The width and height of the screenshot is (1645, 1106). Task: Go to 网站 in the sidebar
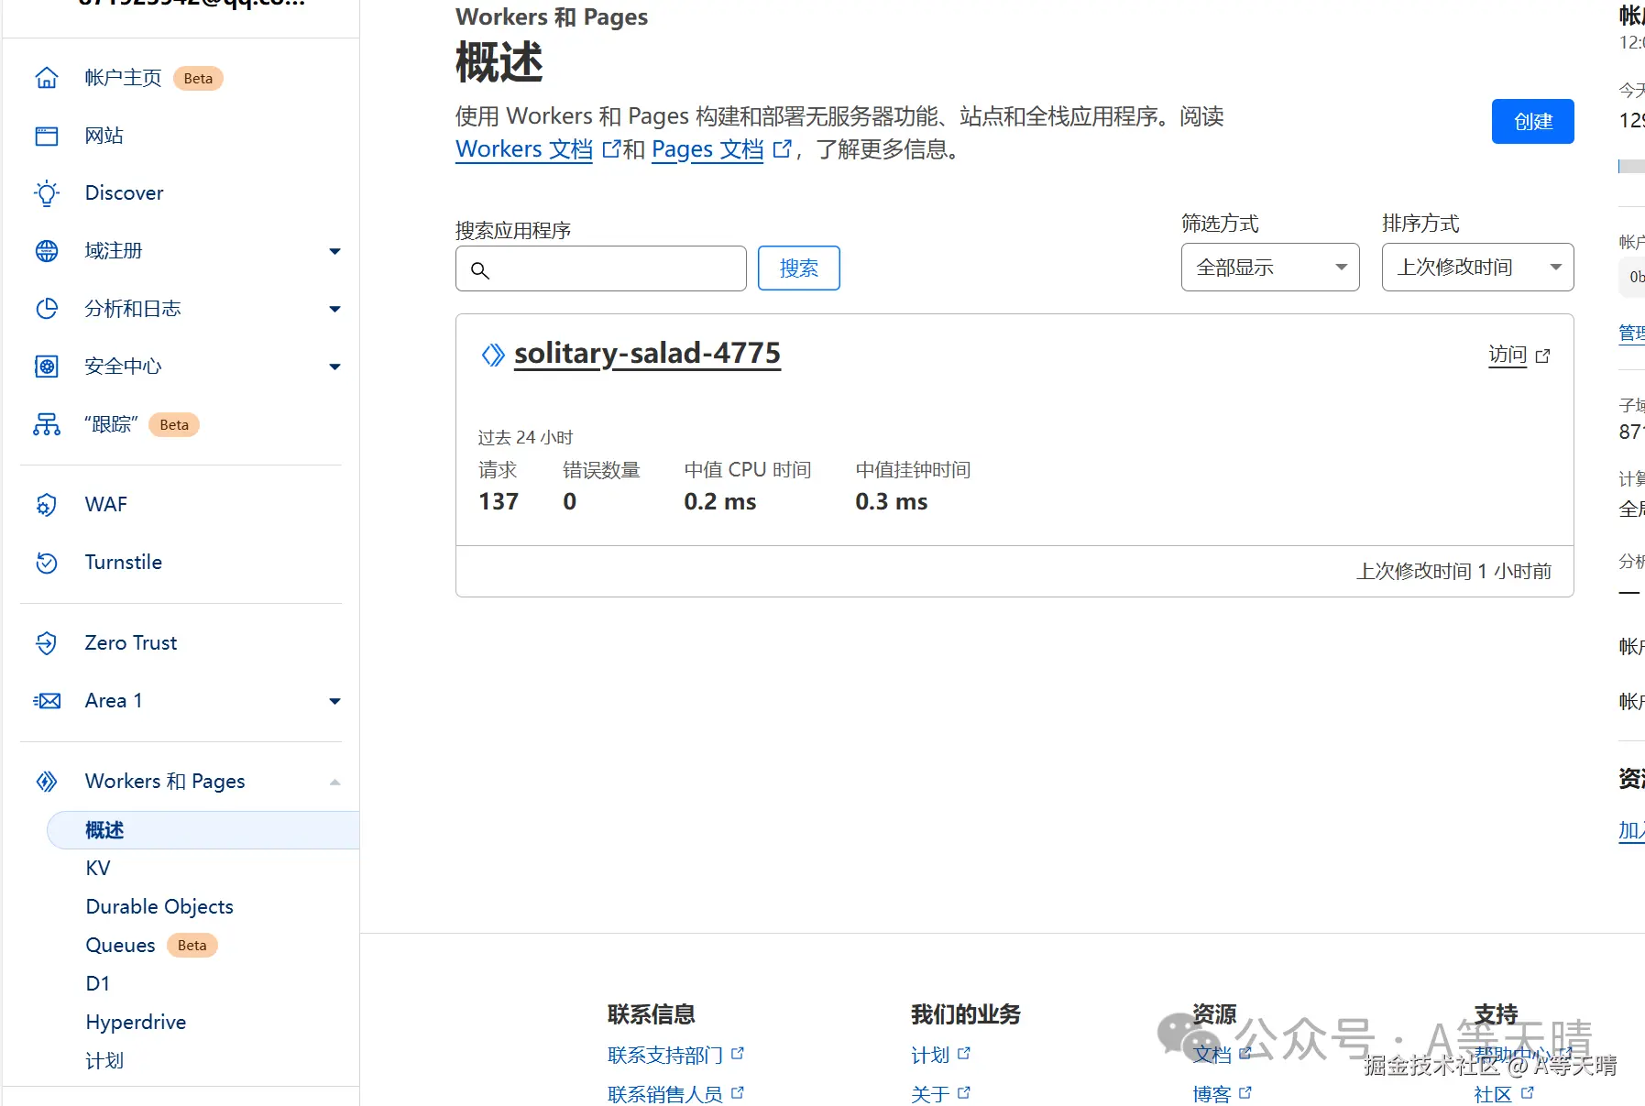pyautogui.click(x=104, y=136)
